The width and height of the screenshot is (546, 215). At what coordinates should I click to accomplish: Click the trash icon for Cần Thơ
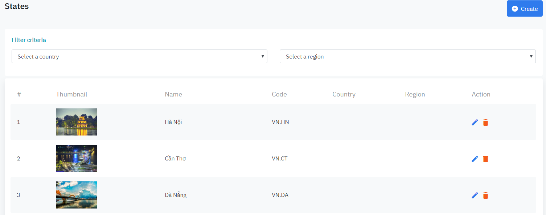coord(486,159)
